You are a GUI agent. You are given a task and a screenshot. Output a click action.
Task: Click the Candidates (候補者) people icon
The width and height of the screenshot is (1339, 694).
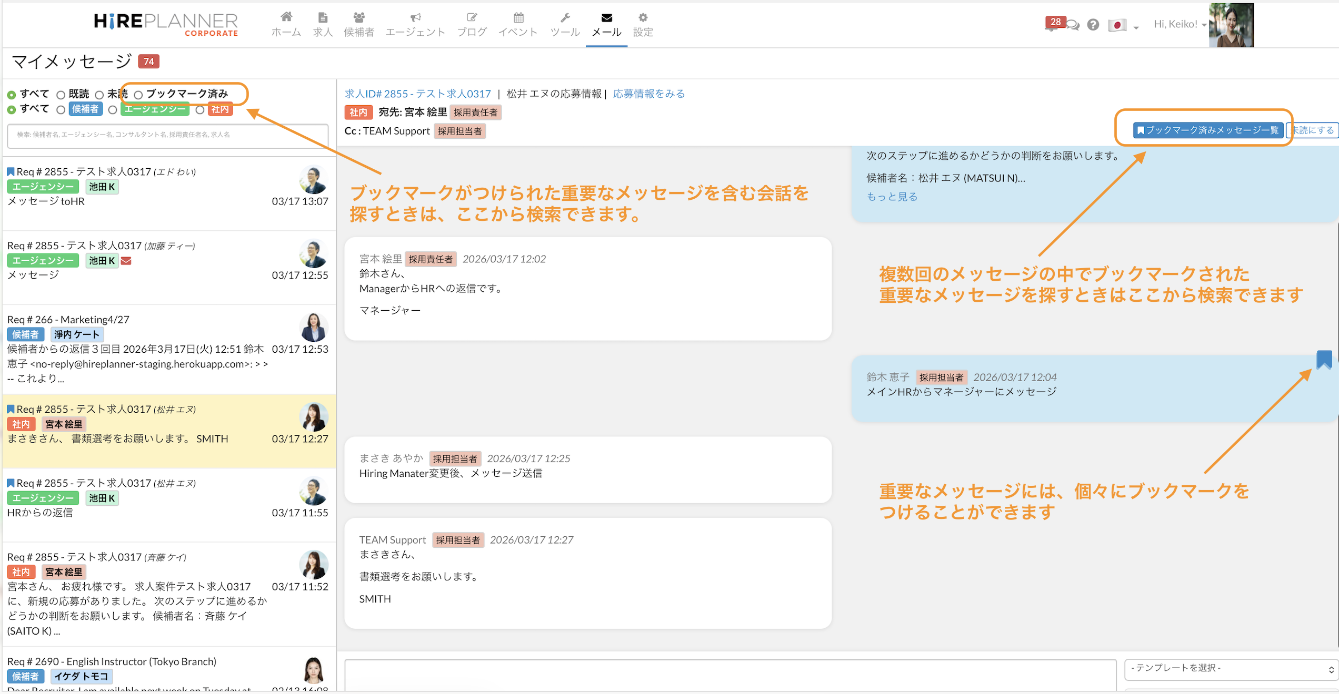pos(359,18)
